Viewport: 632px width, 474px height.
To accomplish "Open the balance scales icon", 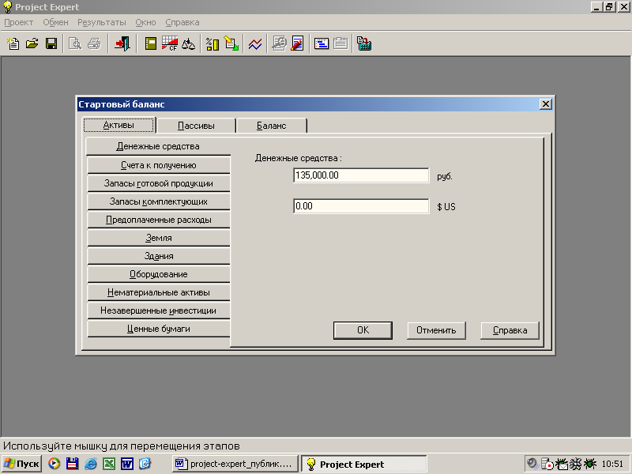I will 188,43.
